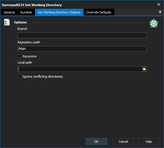This screenshot has height=148, width=164.
Task: Click the Local path label
Action: tap(25, 62)
